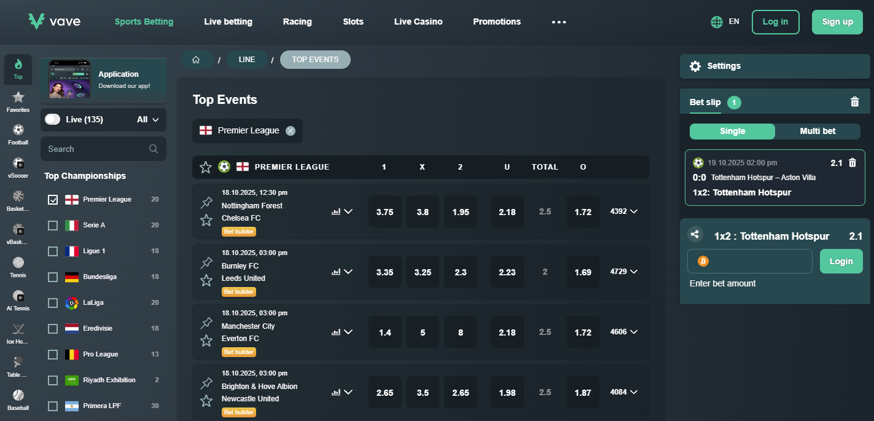The width and height of the screenshot is (874, 421).
Task: Open the globe language selector
Action: coord(717,22)
